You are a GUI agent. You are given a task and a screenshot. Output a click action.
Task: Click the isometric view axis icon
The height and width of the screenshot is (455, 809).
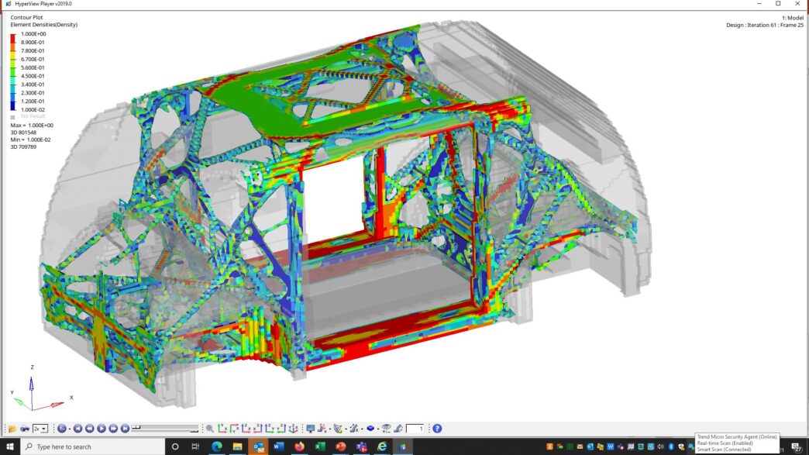pos(293,428)
